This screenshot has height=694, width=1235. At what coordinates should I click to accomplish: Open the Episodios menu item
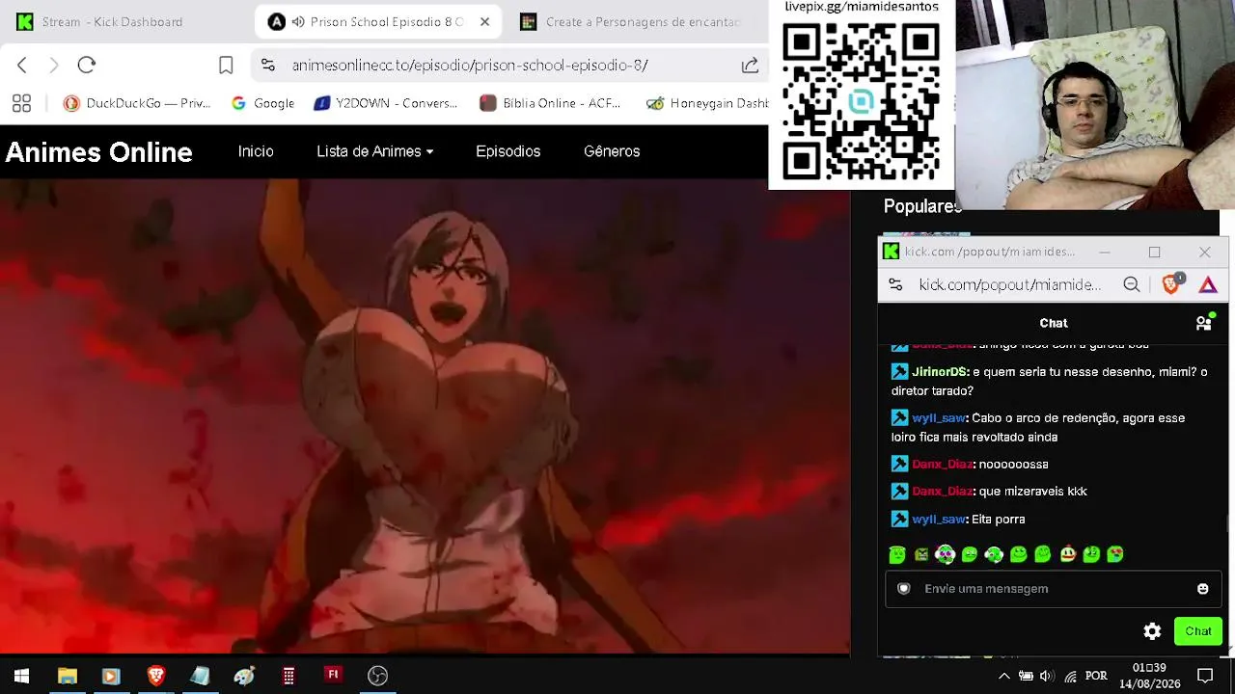click(508, 151)
